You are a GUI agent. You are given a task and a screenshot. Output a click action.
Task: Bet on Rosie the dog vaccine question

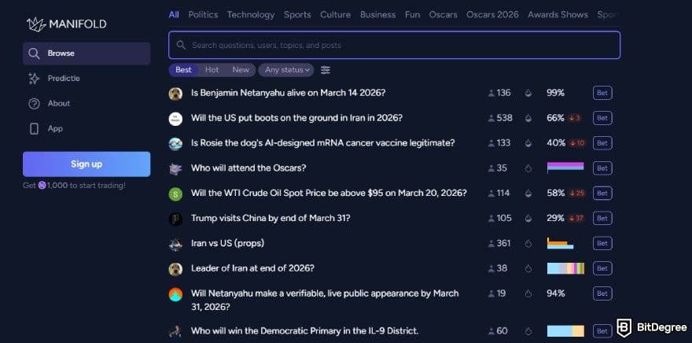(602, 143)
